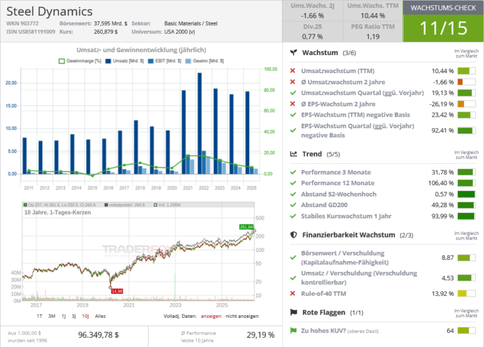Click green check next to EPS-Wachstum Quartal
Image resolution: width=484 pixels, height=347 pixels.
tap(293, 131)
